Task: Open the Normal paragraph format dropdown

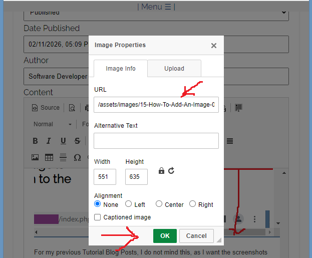Action: click(53, 124)
